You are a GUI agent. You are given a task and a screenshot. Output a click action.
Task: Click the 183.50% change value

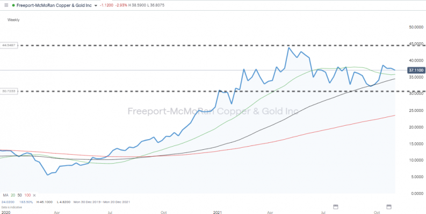(x=26, y=202)
